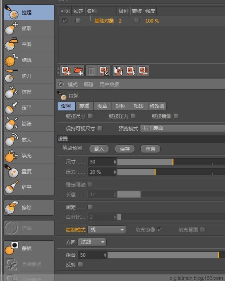Toggle the 蒙板 checkbox of 基础对象 layer
225x281 pixels.
(x=136, y=21)
